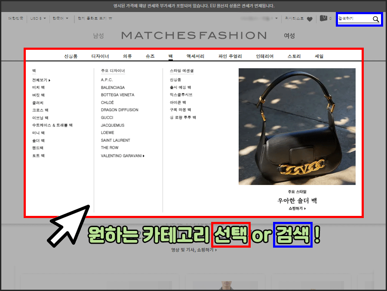387x291 pixels.
Task: Open the 신상품 menu tab
Action: pos(71,56)
